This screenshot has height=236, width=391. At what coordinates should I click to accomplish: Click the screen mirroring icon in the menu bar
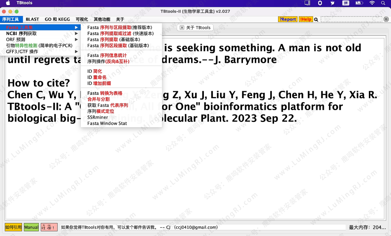pyautogui.click(x=308, y=3)
